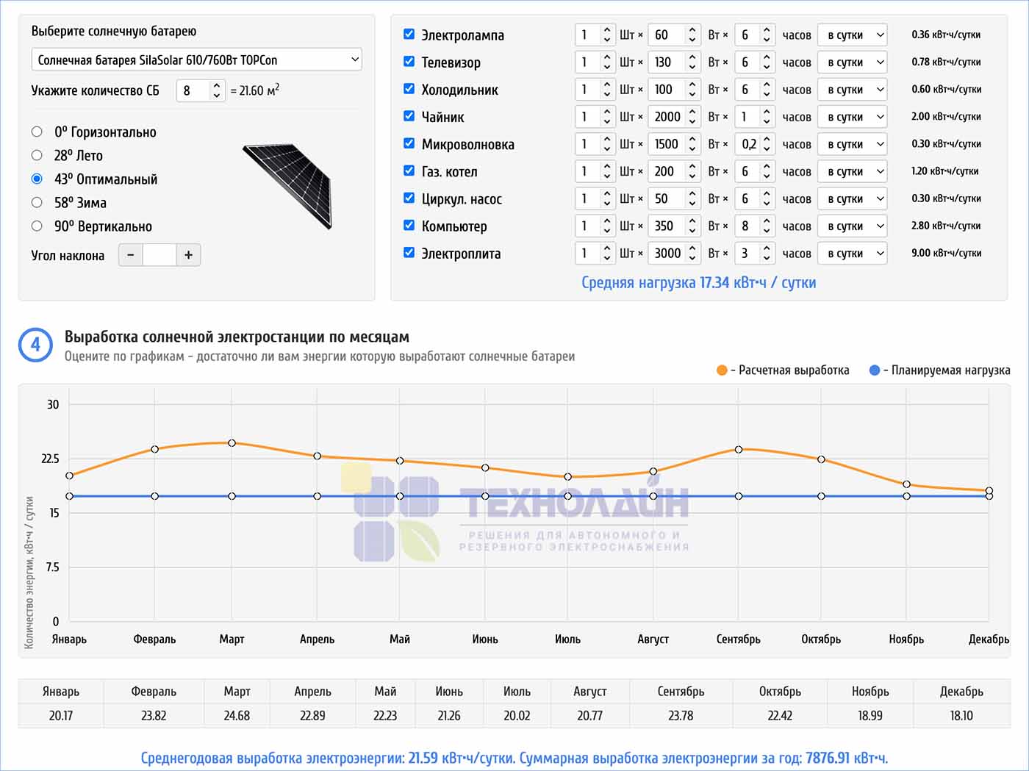
Task: Click the Среднегодовая выработка summary text
Action: click(514, 758)
